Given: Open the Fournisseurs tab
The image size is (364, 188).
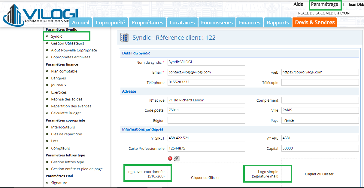Looking at the screenshot, I should point(217,22).
